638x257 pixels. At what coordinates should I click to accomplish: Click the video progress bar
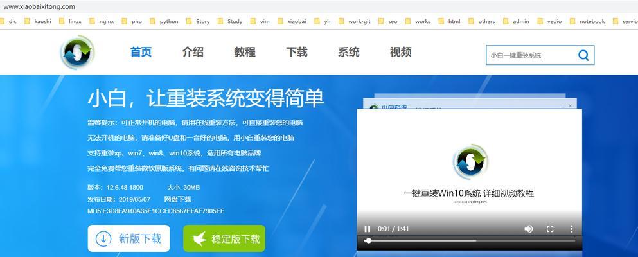coord(470,241)
